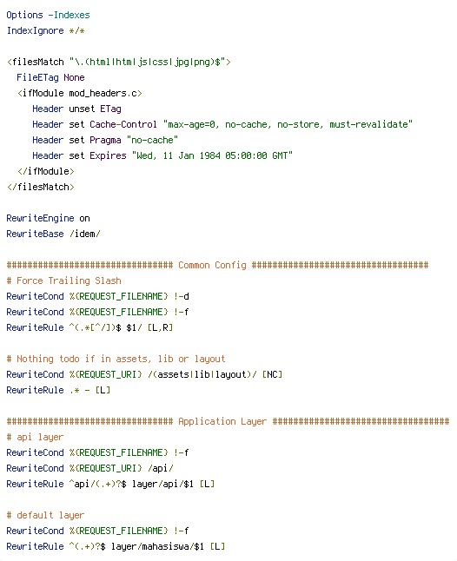Click the Expires date string

point(212,155)
